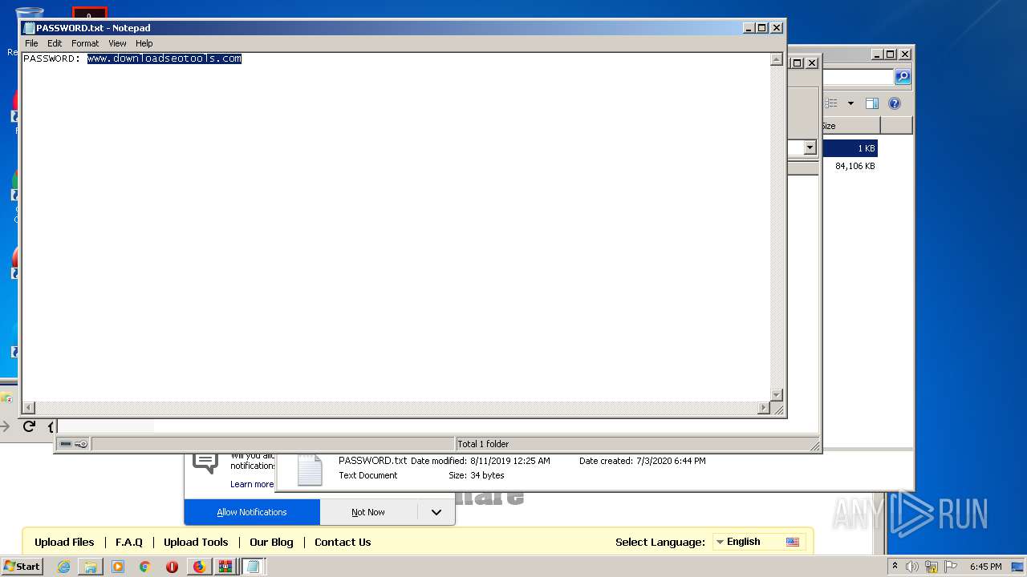Click the Learn more link in the notification
Viewport: 1027px width, 577px height.
pos(252,484)
